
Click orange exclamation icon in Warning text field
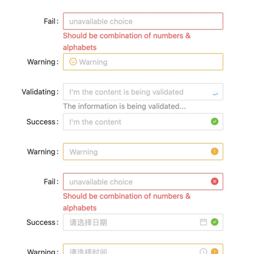pos(215,151)
